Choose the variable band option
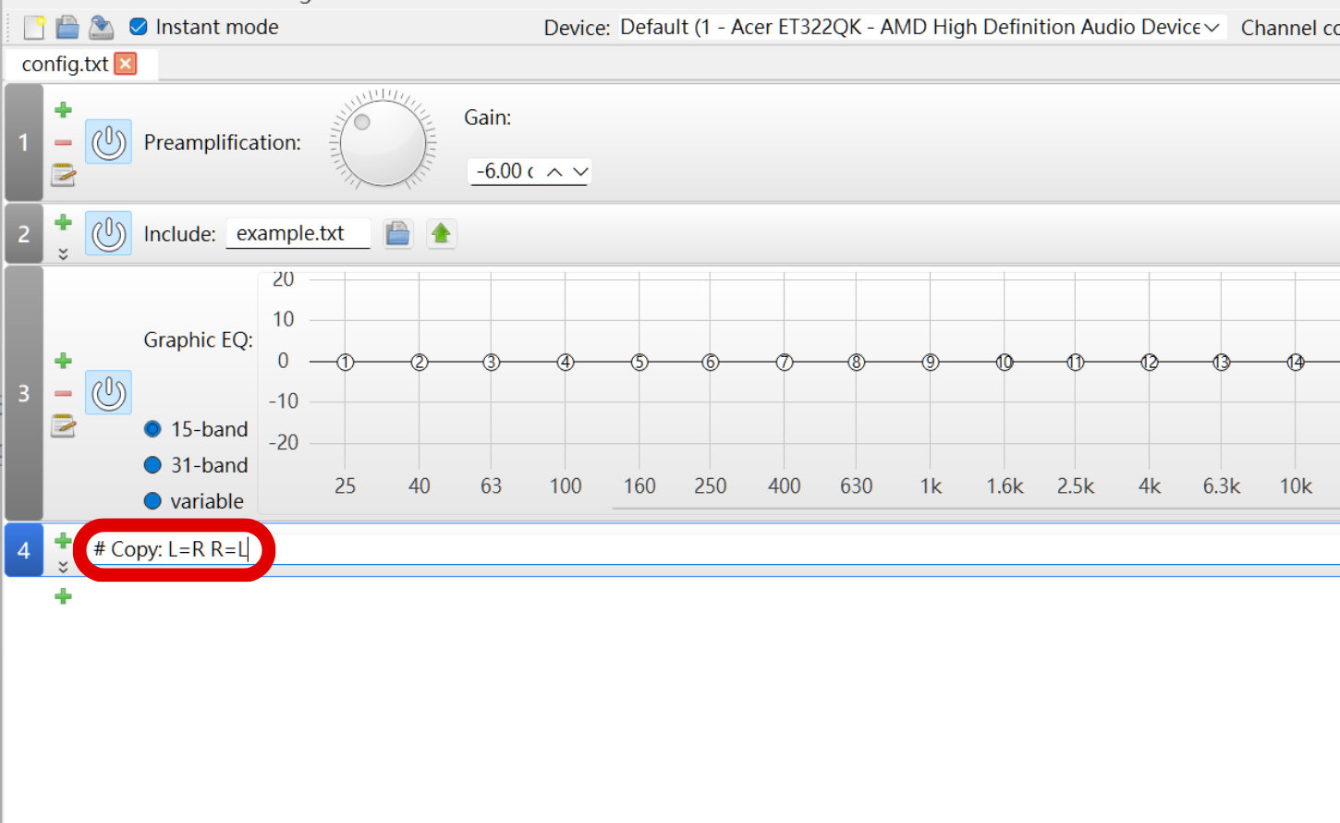The width and height of the screenshot is (1340, 823). 153,501
